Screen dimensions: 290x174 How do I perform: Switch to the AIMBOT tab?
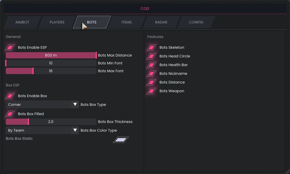click(x=22, y=22)
